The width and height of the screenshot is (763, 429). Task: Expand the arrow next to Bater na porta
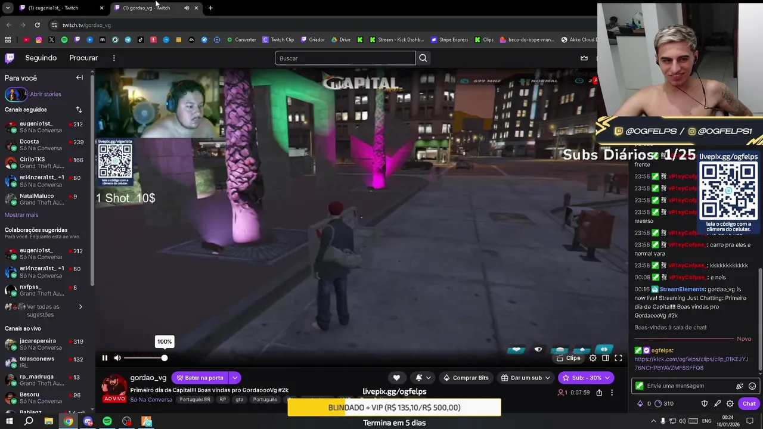(x=235, y=378)
